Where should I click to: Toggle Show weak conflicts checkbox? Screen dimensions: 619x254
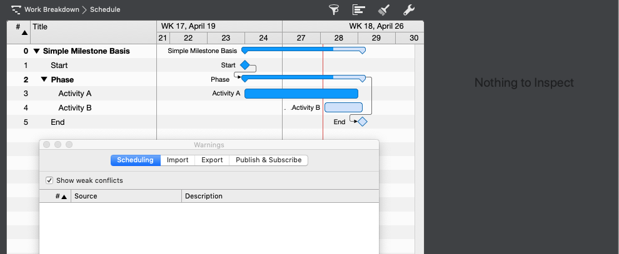pos(49,180)
